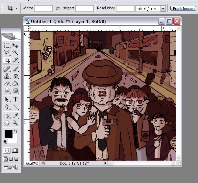198x183 pixels.
Task: Click the vertical scrollbar up arrow
Action: click(178, 29)
